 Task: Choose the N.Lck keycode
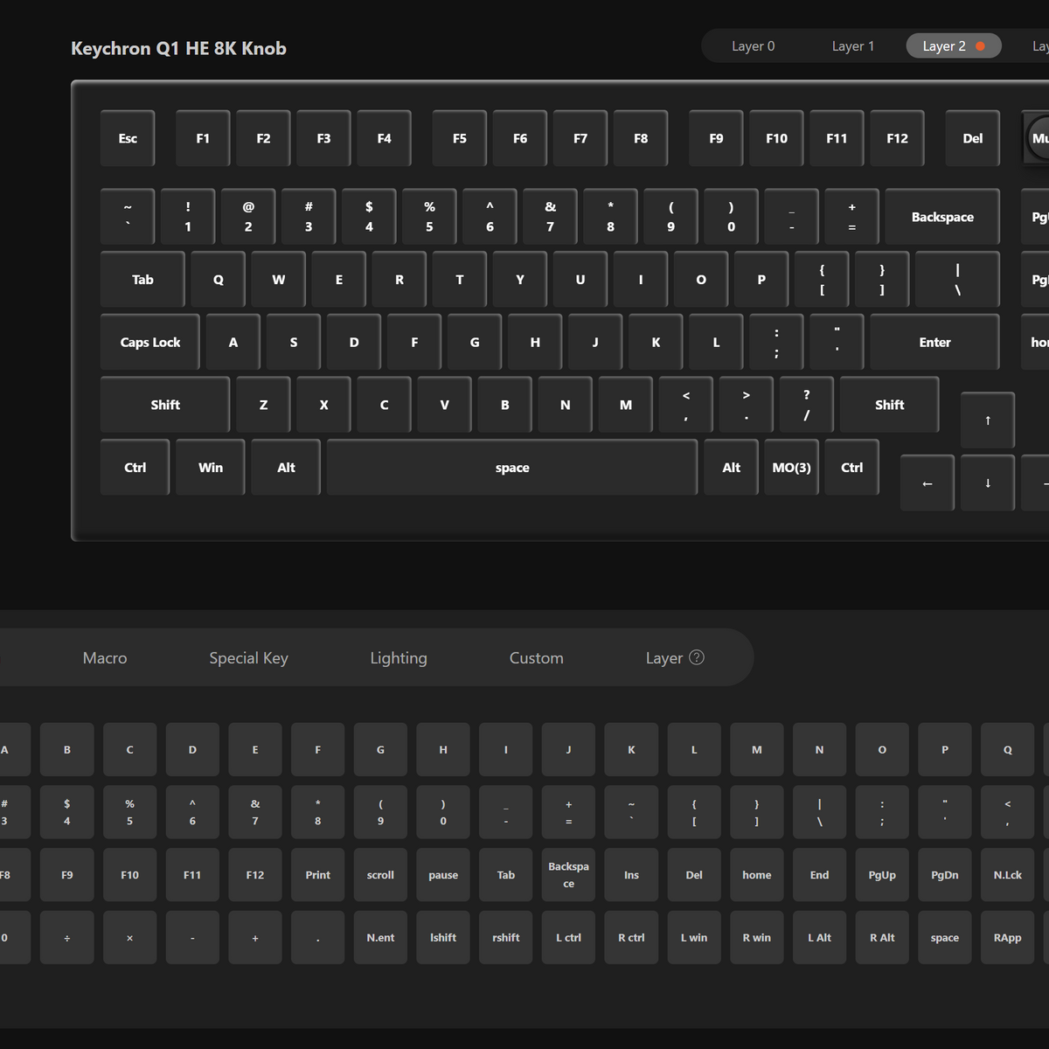point(1007,875)
